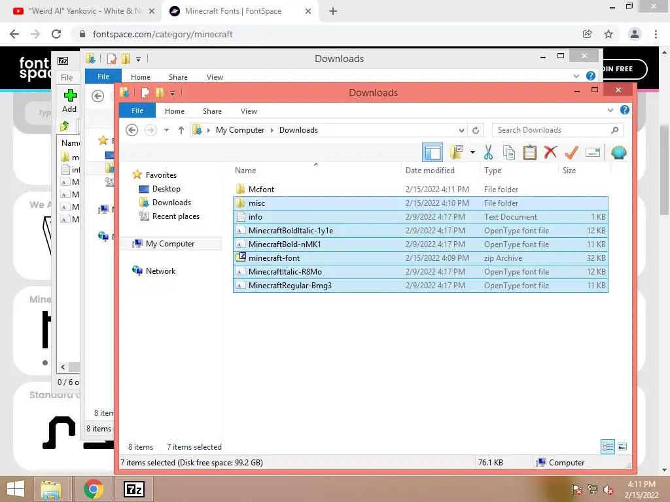Click Help icon in back Downloads window
This screenshot has height=502, width=670.
[591, 76]
